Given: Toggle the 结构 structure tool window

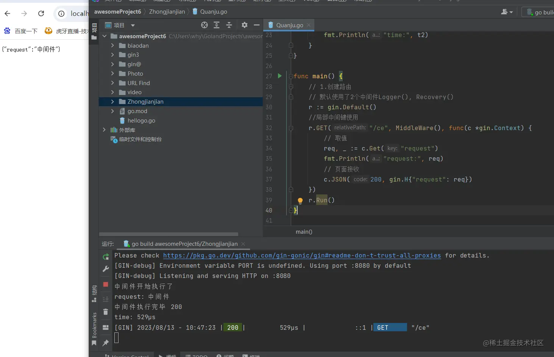Looking at the screenshot, I should (94, 294).
